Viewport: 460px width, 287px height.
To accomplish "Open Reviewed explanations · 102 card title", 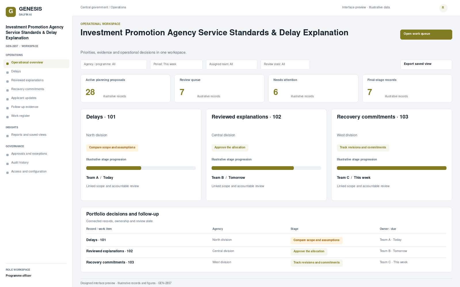I will 246,117.
